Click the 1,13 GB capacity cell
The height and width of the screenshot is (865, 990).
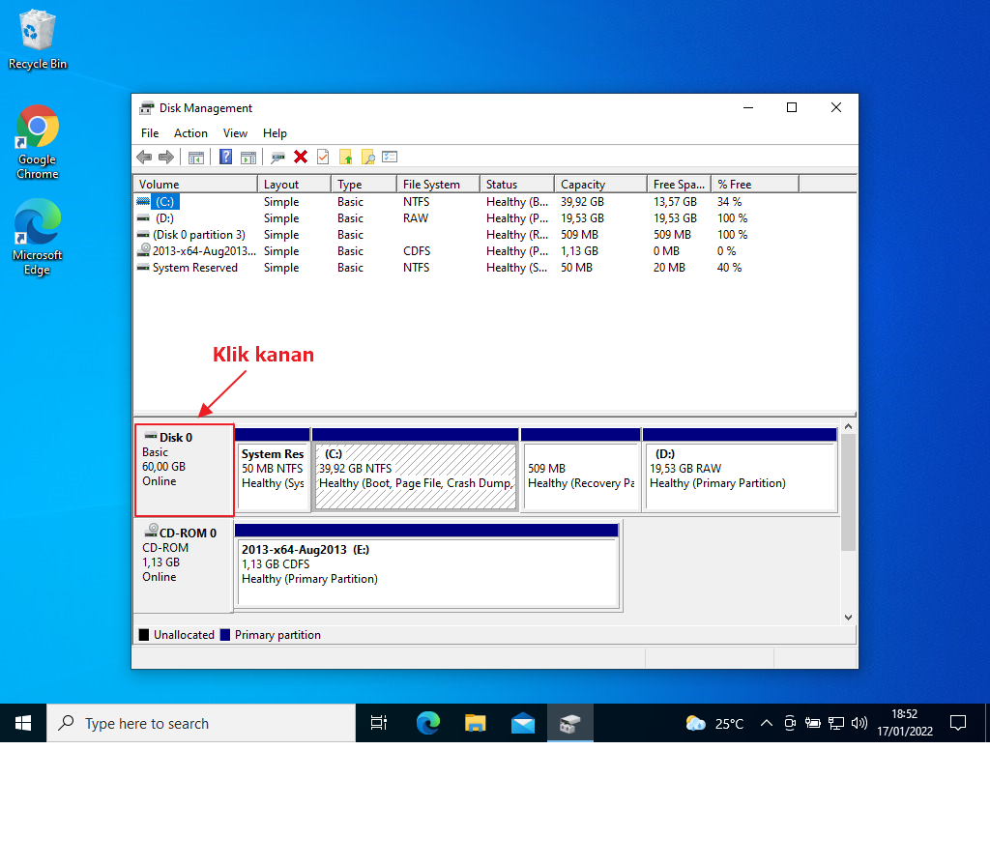(x=580, y=251)
